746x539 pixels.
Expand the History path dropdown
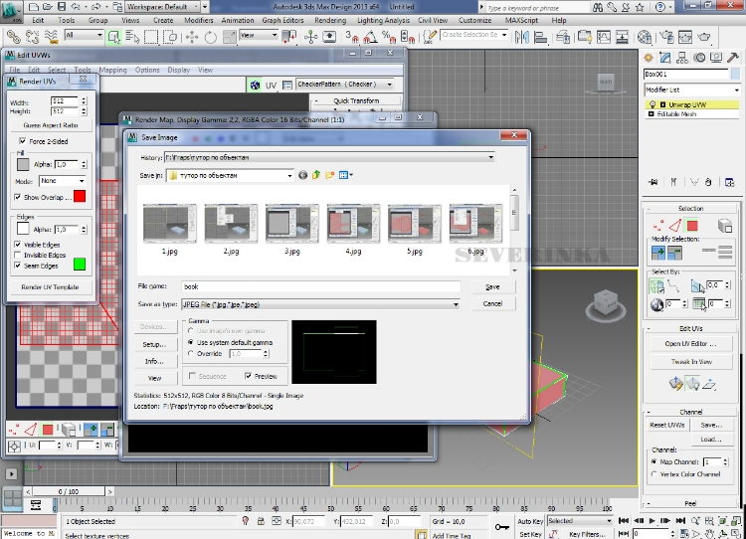coord(490,157)
